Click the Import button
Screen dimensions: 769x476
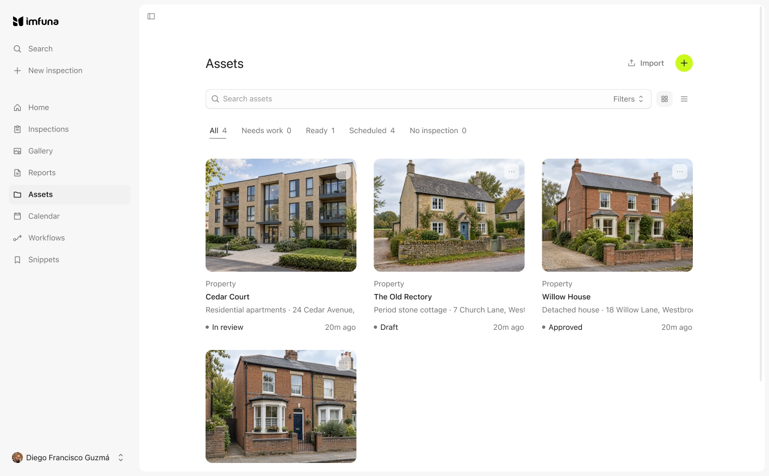pos(646,63)
